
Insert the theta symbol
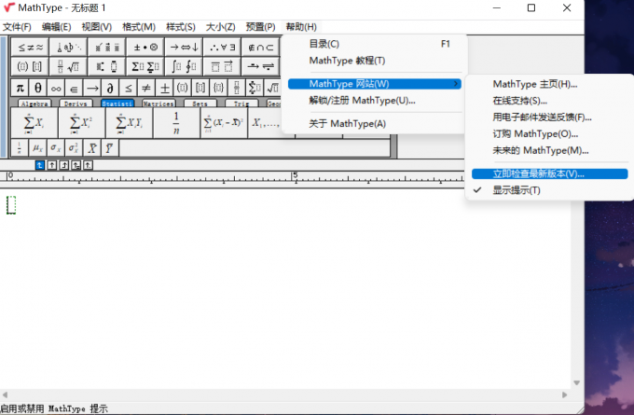(x=37, y=88)
